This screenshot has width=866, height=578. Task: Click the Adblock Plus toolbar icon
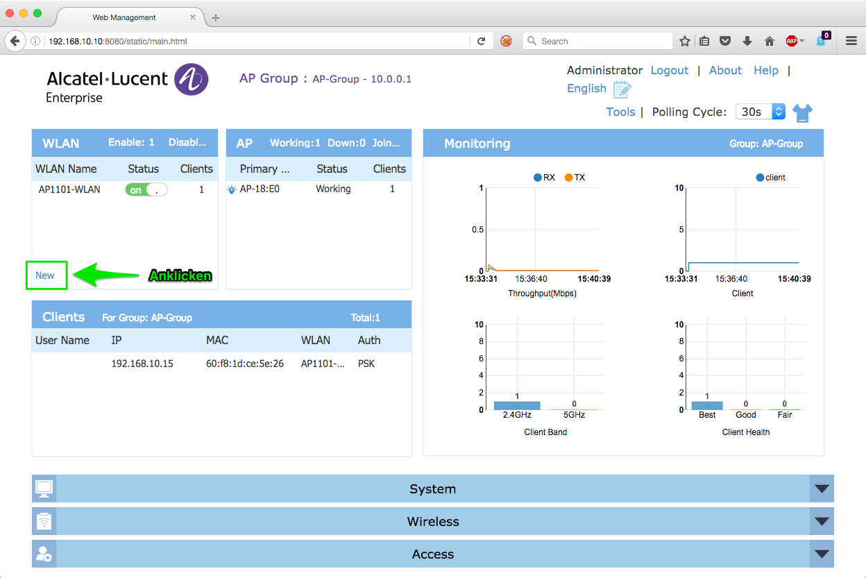click(x=792, y=42)
